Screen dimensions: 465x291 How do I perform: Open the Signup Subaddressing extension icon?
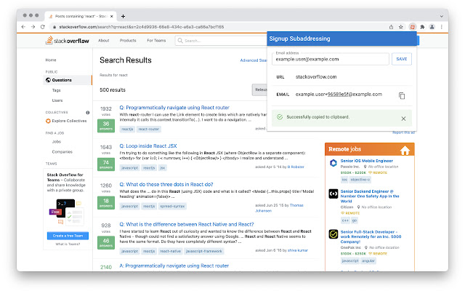coord(412,27)
